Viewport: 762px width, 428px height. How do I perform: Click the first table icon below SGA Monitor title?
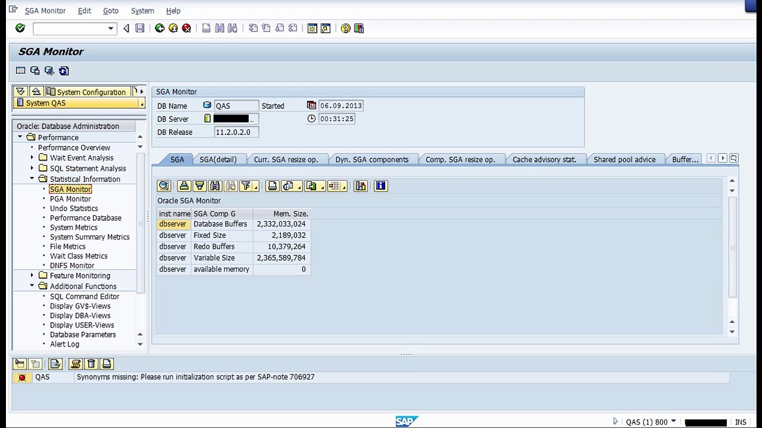tap(21, 71)
